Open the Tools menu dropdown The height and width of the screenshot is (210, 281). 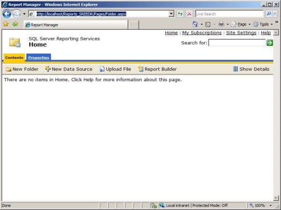pos(262,24)
